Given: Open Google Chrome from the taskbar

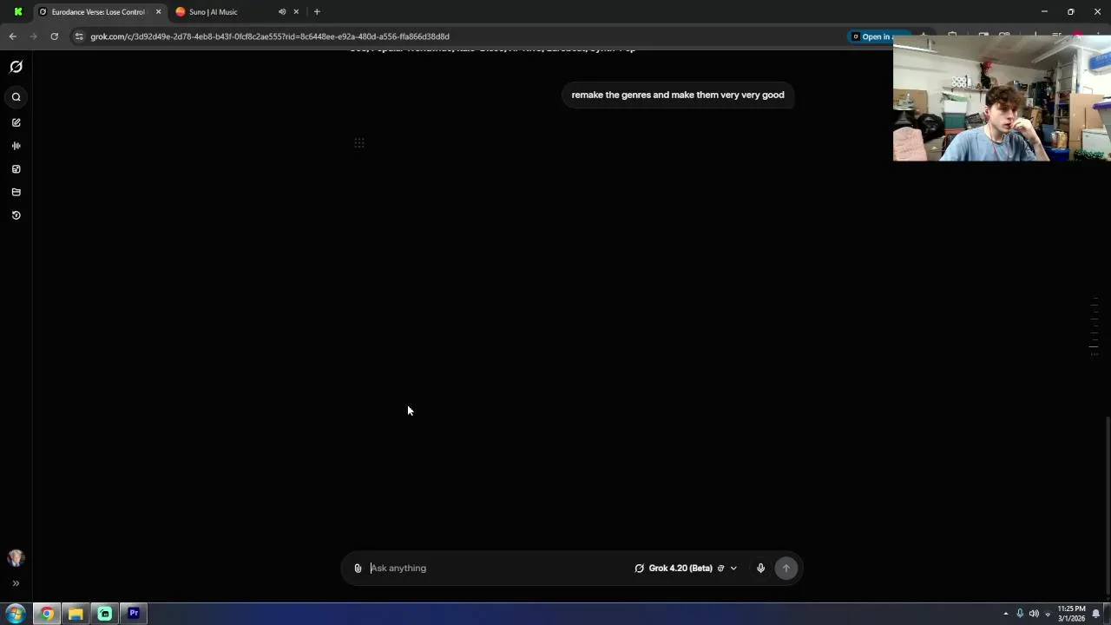Looking at the screenshot, I should [x=47, y=614].
